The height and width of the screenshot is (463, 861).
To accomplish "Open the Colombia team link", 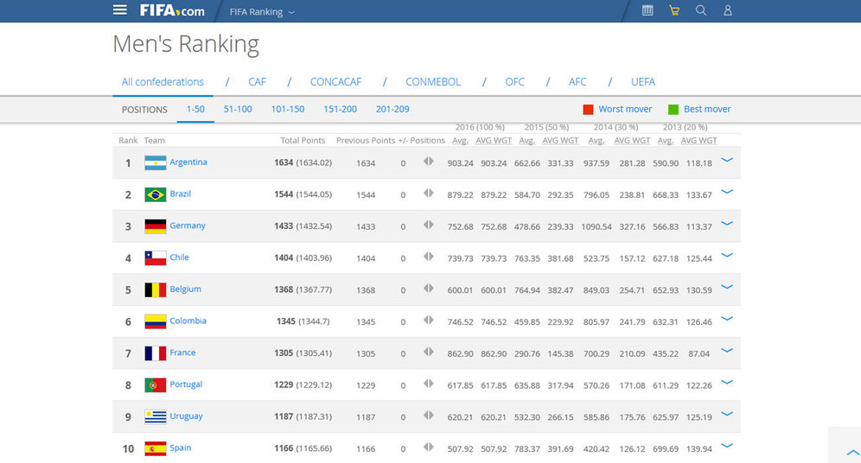I will (188, 320).
